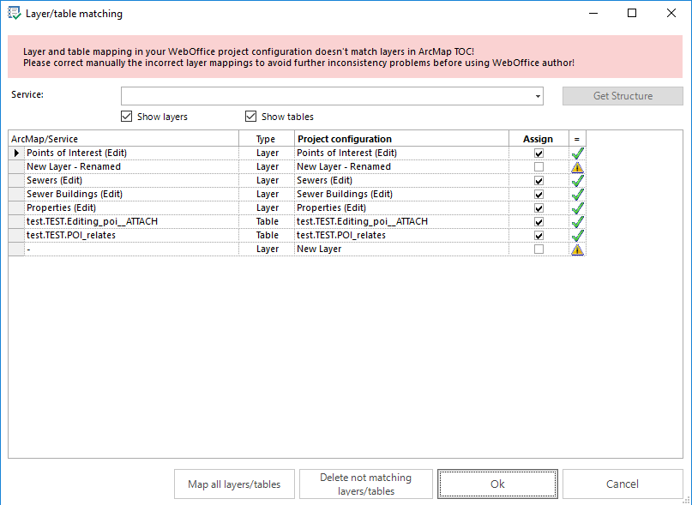The image size is (692, 505).
Task: Open the Service dropdown list
Action: tap(536, 95)
